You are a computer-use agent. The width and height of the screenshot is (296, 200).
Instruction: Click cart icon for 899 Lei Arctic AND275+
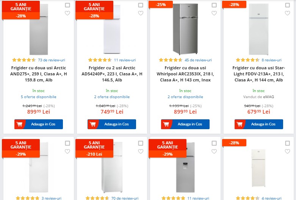point(19,124)
